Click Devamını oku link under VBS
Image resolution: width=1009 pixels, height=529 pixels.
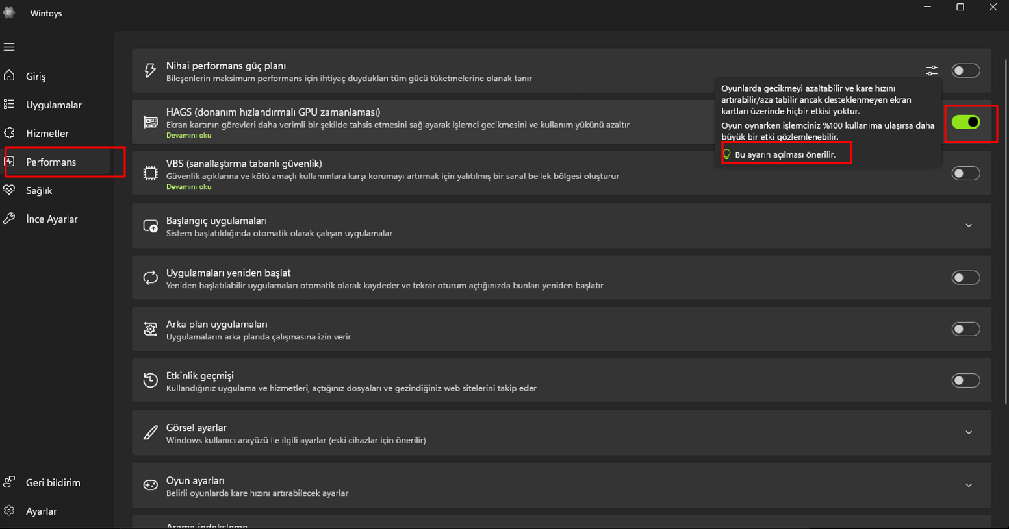coord(188,186)
